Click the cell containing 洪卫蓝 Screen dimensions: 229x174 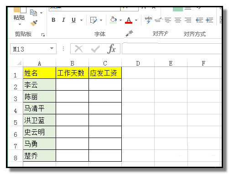click(39, 120)
